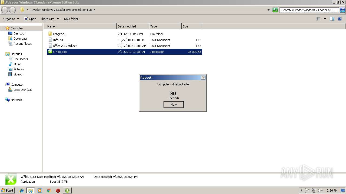The width and height of the screenshot is (346, 194).
Task: Create a New folder
Action: coord(71,19)
